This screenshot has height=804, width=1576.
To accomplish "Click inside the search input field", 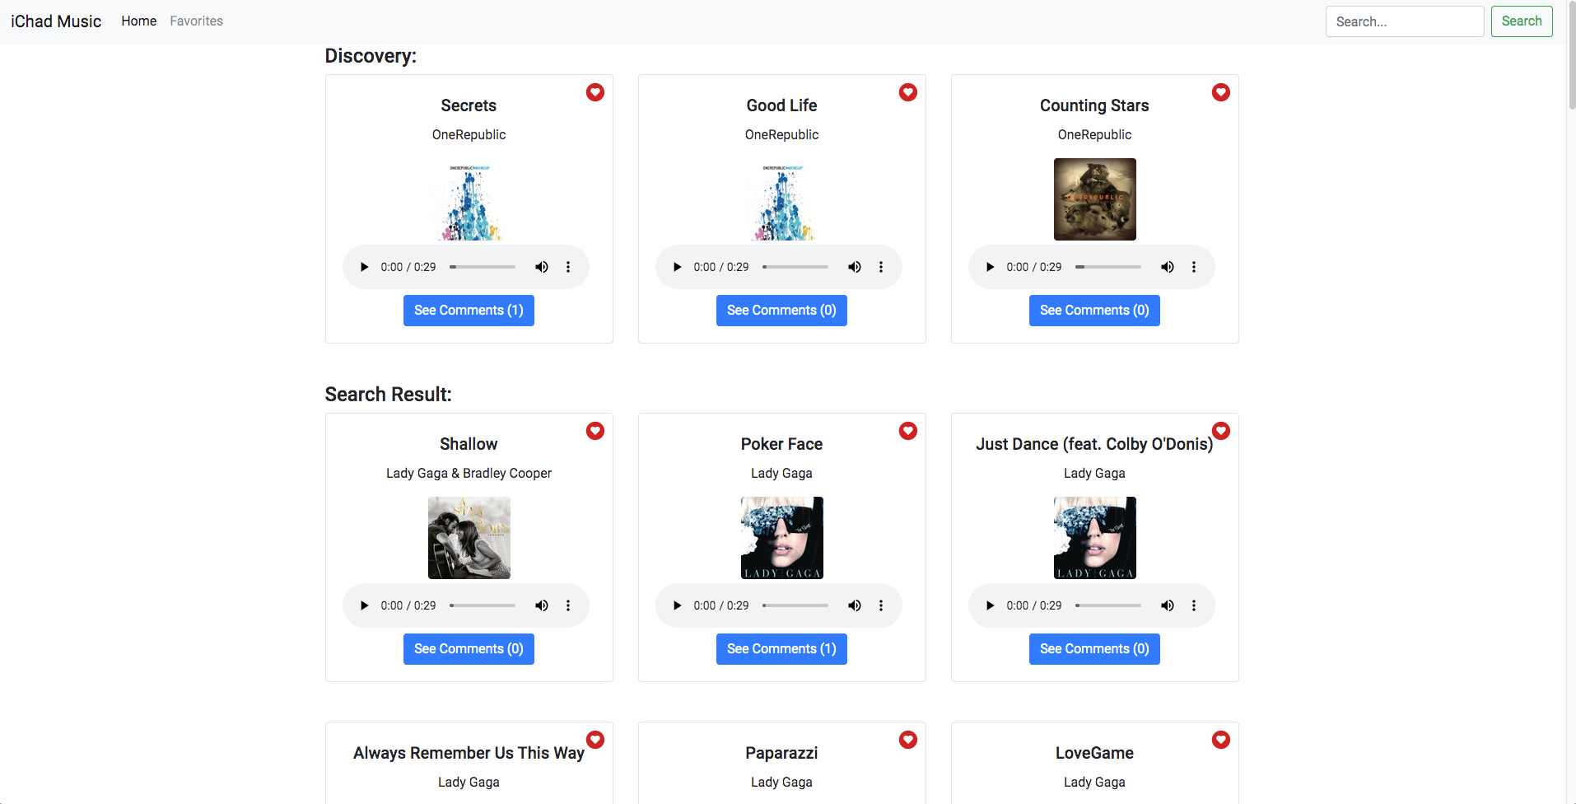I will click(x=1404, y=21).
